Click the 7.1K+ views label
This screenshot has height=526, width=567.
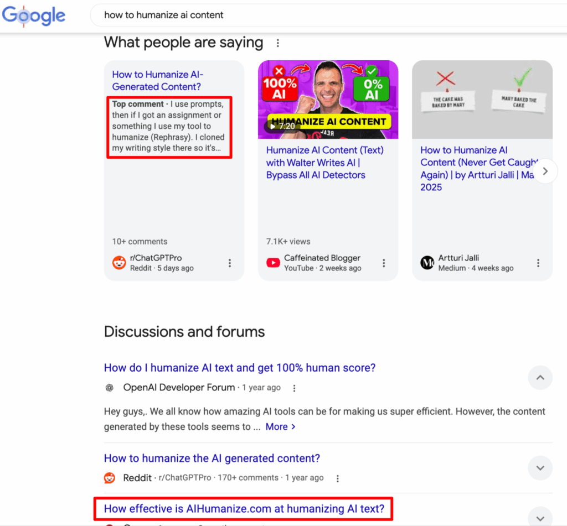288,241
